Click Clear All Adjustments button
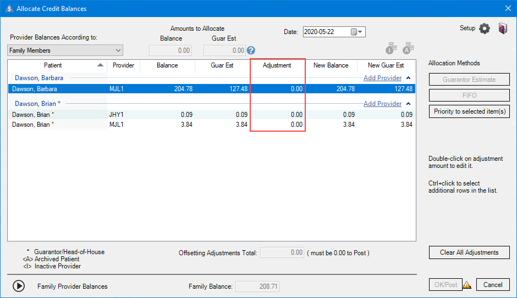Image resolution: width=517 pixels, height=298 pixels. pyautogui.click(x=469, y=252)
